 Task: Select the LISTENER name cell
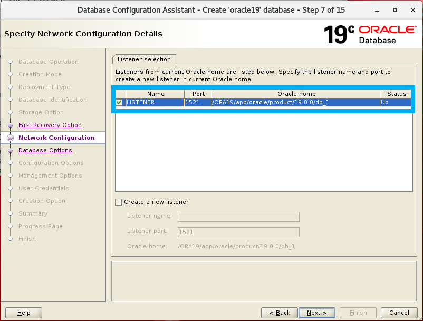point(155,102)
